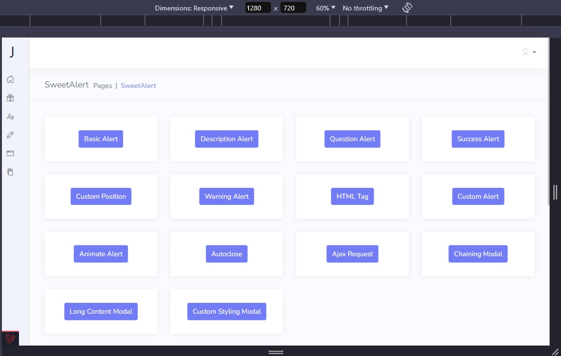Follow the SweetAlert breadcrumb link
Screen dimensions: 561x356
click(x=138, y=86)
